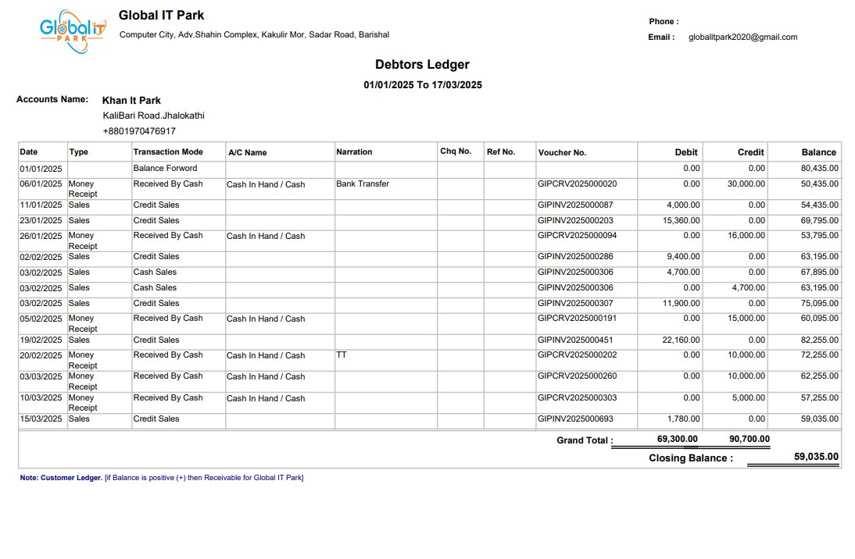Click the Global IT Park logo

pyautogui.click(x=73, y=30)
